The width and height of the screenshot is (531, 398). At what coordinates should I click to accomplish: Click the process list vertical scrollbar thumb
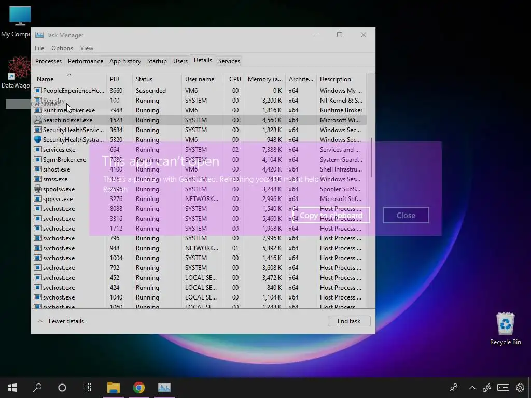click(x=371, y=158)
